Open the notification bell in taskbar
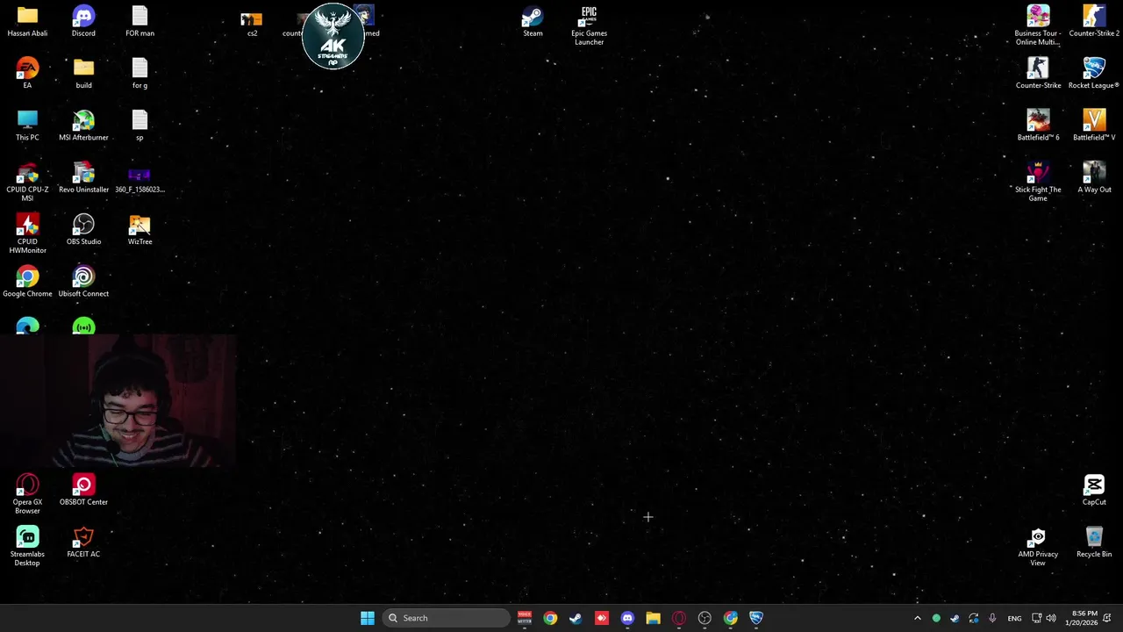1123x632 pixels. coord(1108,618)
